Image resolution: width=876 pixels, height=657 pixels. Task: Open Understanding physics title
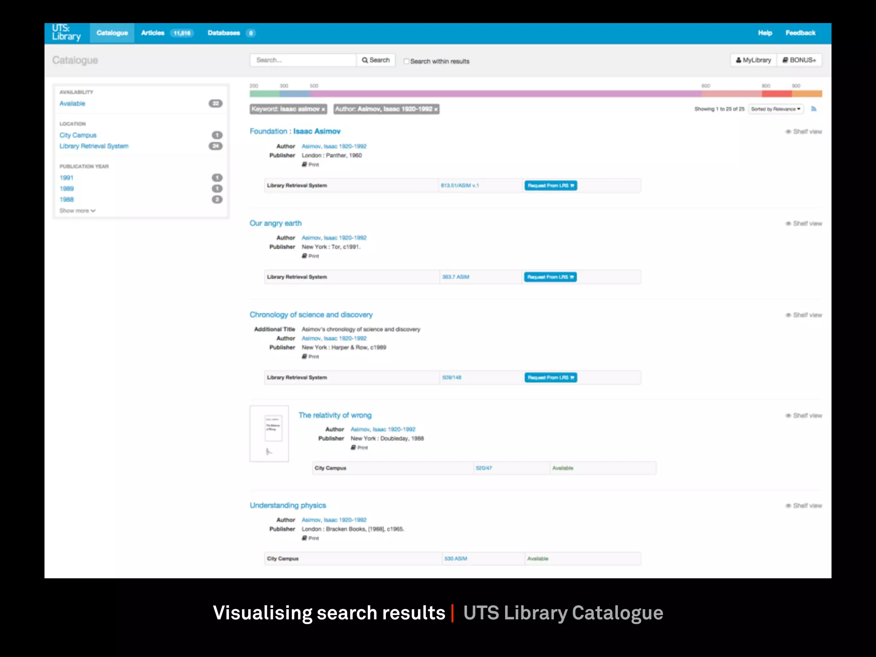pos(288,506)
